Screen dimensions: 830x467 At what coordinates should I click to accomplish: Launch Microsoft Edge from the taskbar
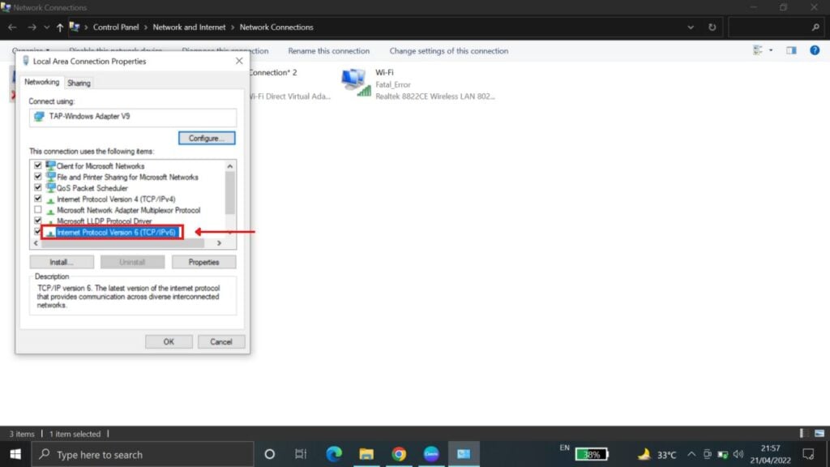click(334, 454)
